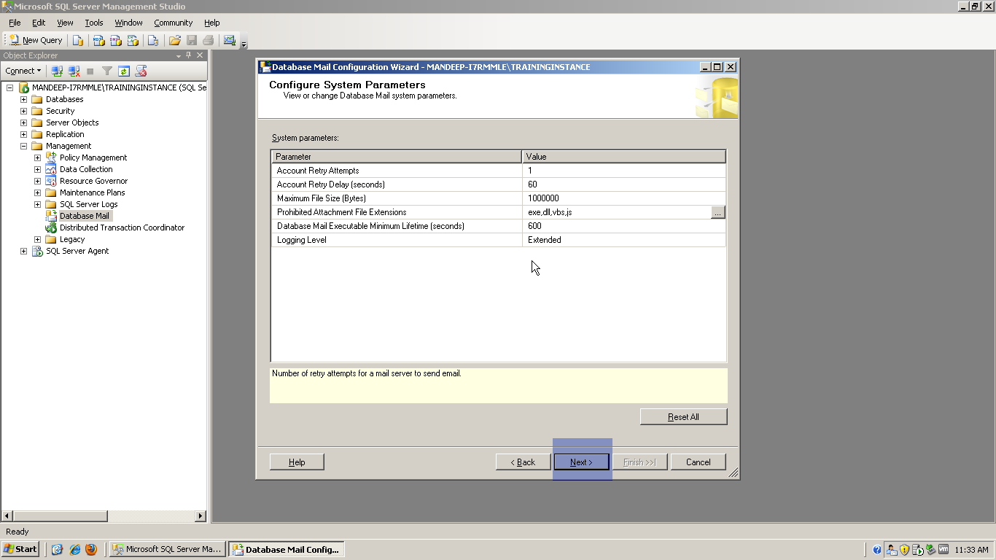Click the Database Engine Query icon
This screenshot has height=560, width=996.
78,40
